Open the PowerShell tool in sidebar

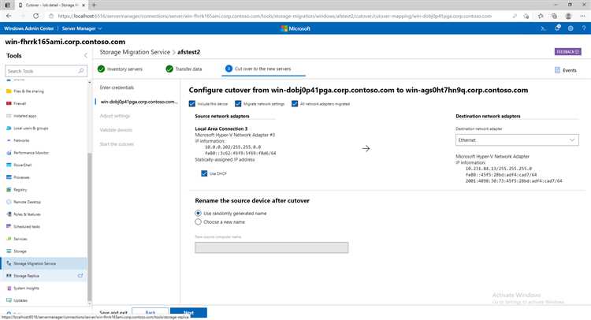pyautogui.click(x=22, y=165)
